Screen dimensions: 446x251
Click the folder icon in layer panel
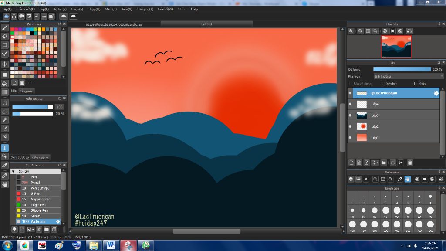(x=383, y=163)
